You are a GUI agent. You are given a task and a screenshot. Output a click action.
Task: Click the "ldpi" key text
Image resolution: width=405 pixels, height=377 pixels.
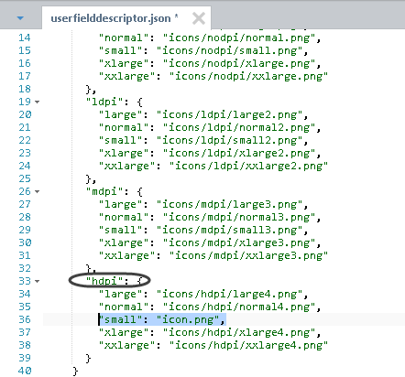coord(104,102)
